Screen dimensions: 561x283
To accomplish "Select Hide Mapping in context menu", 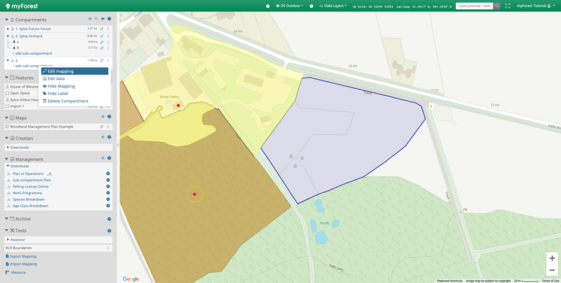I will click(x=61, y=86).
